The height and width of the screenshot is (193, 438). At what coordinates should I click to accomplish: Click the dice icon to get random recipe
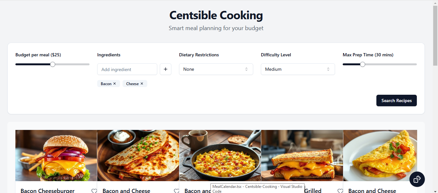[x=417, y=179]
